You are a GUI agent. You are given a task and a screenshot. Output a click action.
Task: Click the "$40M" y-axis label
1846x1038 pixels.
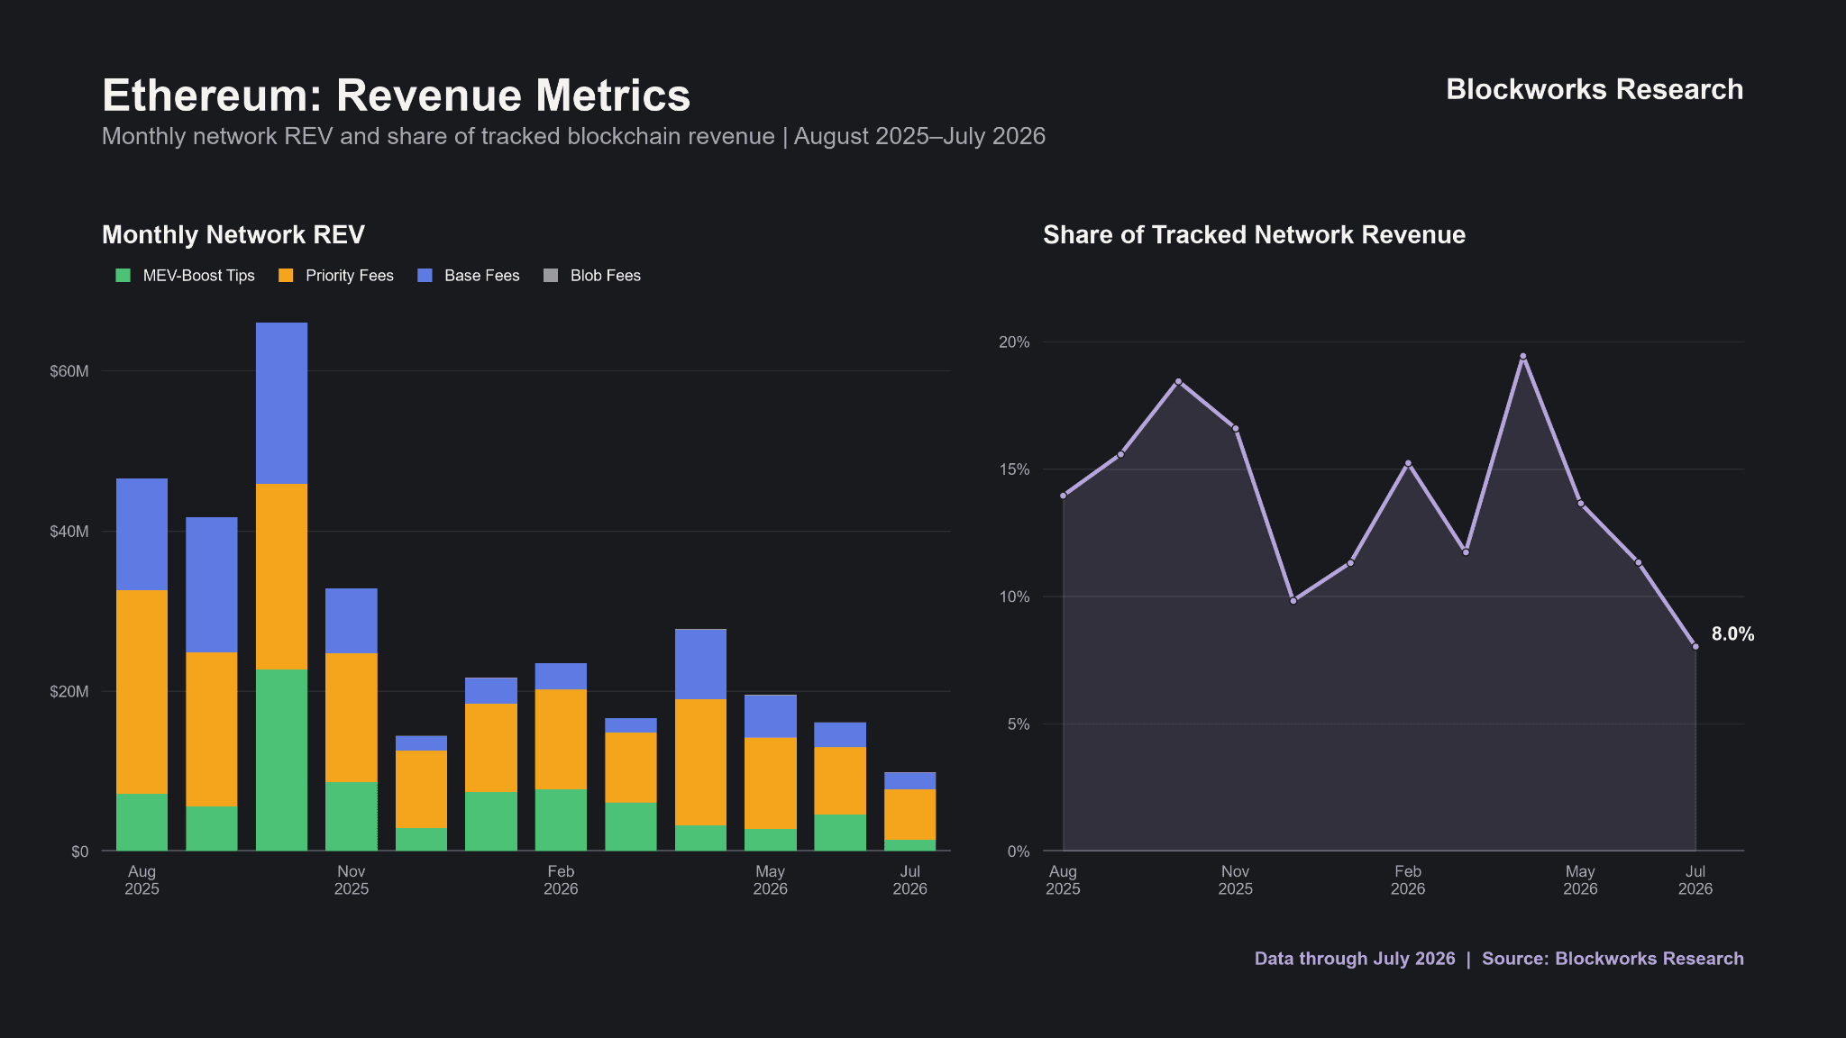click(69, 532)
